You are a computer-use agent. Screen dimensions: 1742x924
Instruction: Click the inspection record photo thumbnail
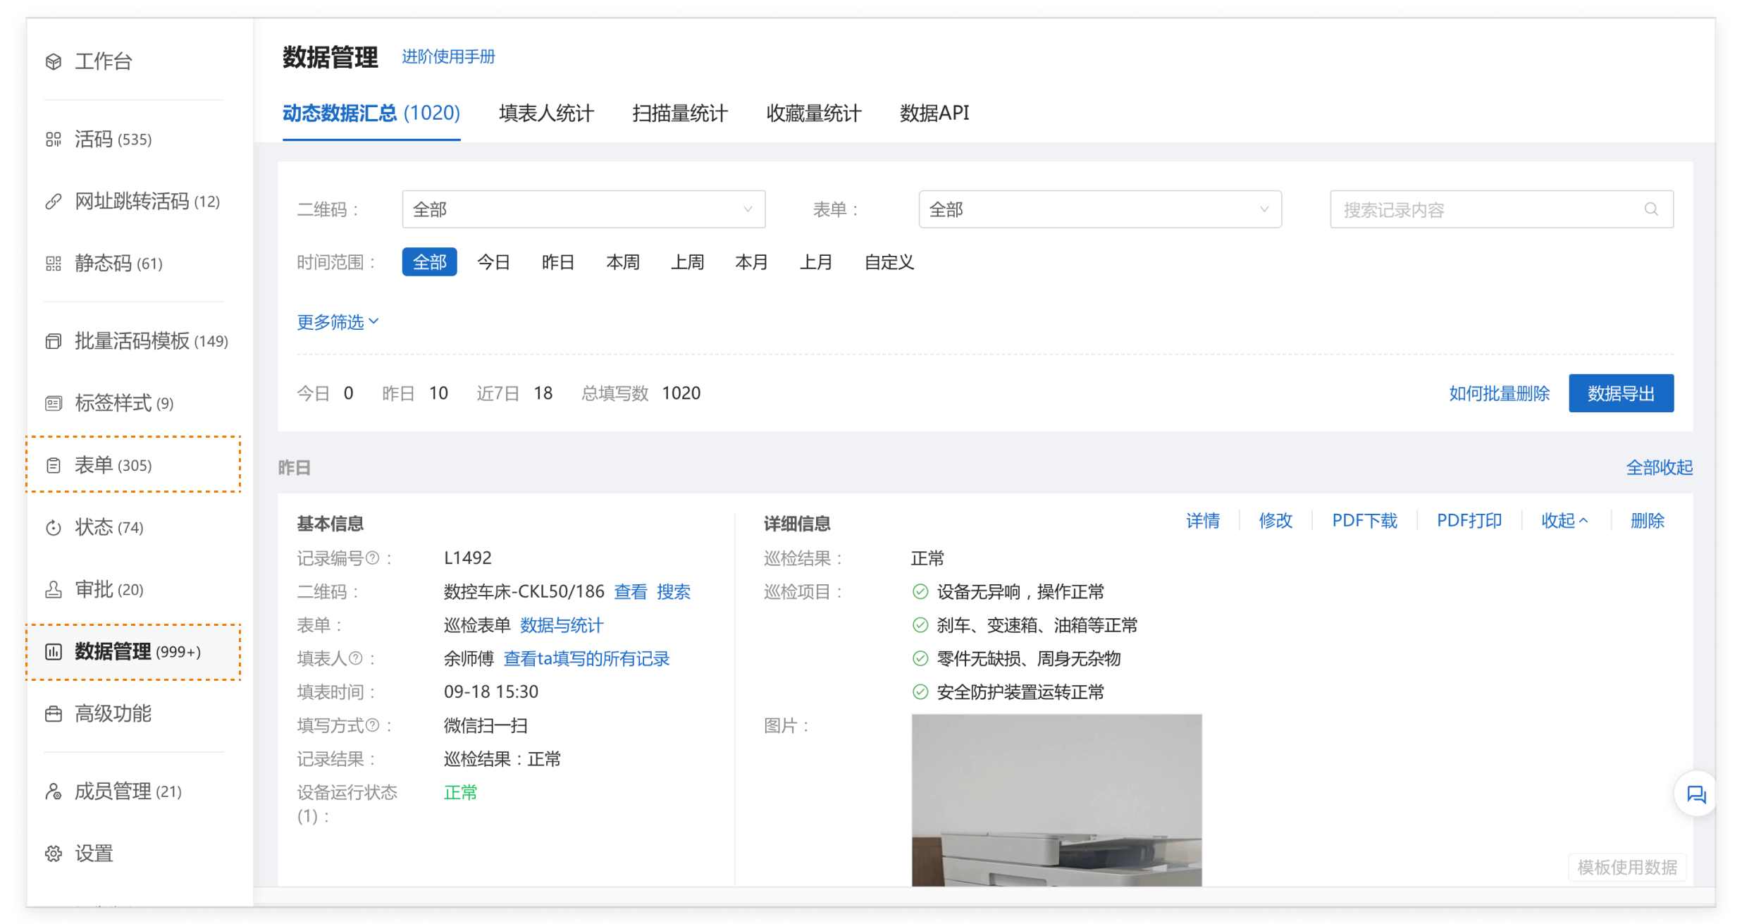1056,800
